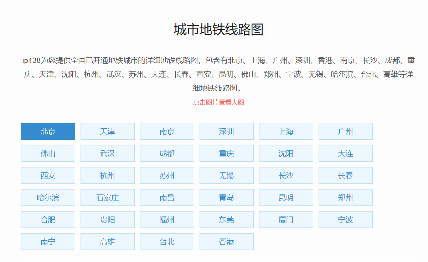This screenshot has width=428, height=262.
Task: Click the 深圳 city button
Action: click(227, 132)
